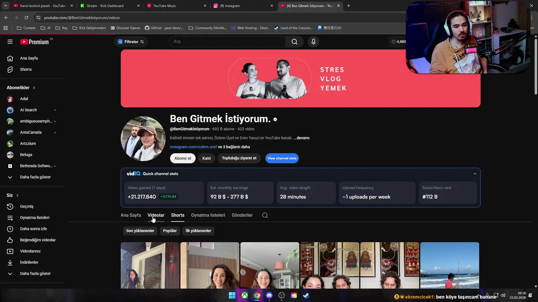Switch to the Gönderiler tab
Viewport: 538px width, 302px height.
click(x=242, y=215)
